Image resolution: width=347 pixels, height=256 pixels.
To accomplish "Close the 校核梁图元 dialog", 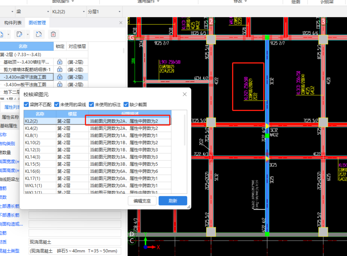I will point(185,94).
